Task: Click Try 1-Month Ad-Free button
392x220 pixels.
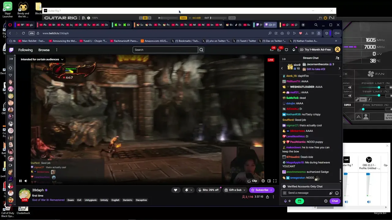Action: tap(315, 50)
